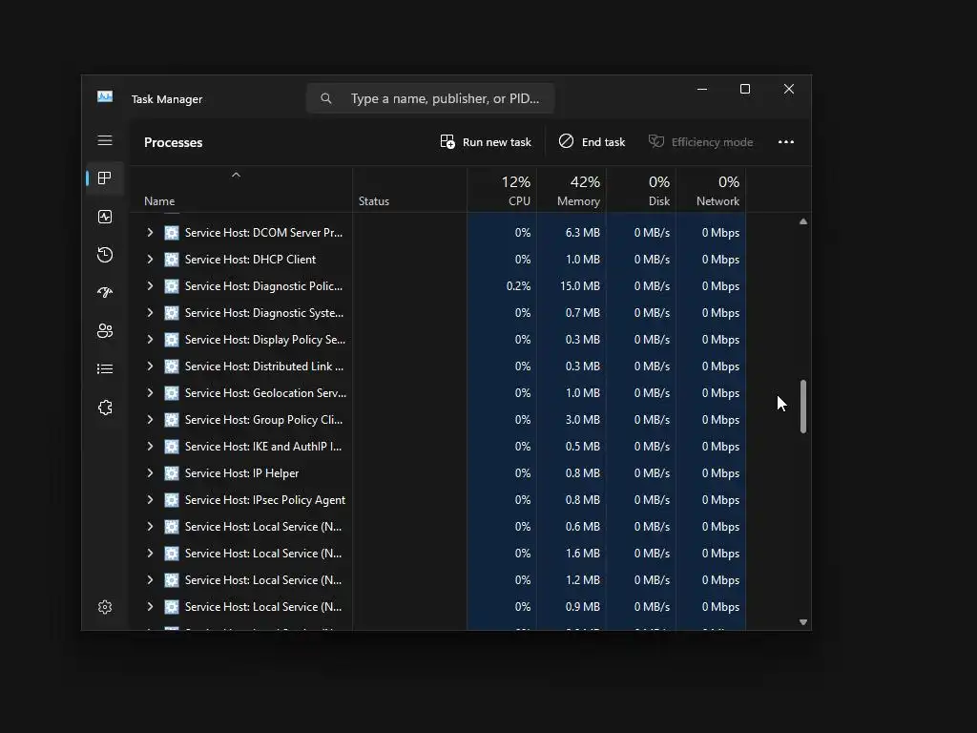
Task: Expand Service Host: Display Policy Service
Action: pos(150,340)
